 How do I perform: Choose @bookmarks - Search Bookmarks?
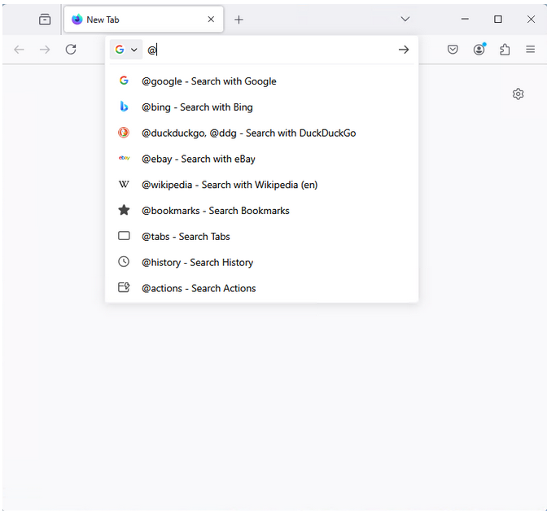click(x=216, y=211)
